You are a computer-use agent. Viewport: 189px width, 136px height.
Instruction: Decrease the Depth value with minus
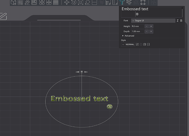[147, 31]
